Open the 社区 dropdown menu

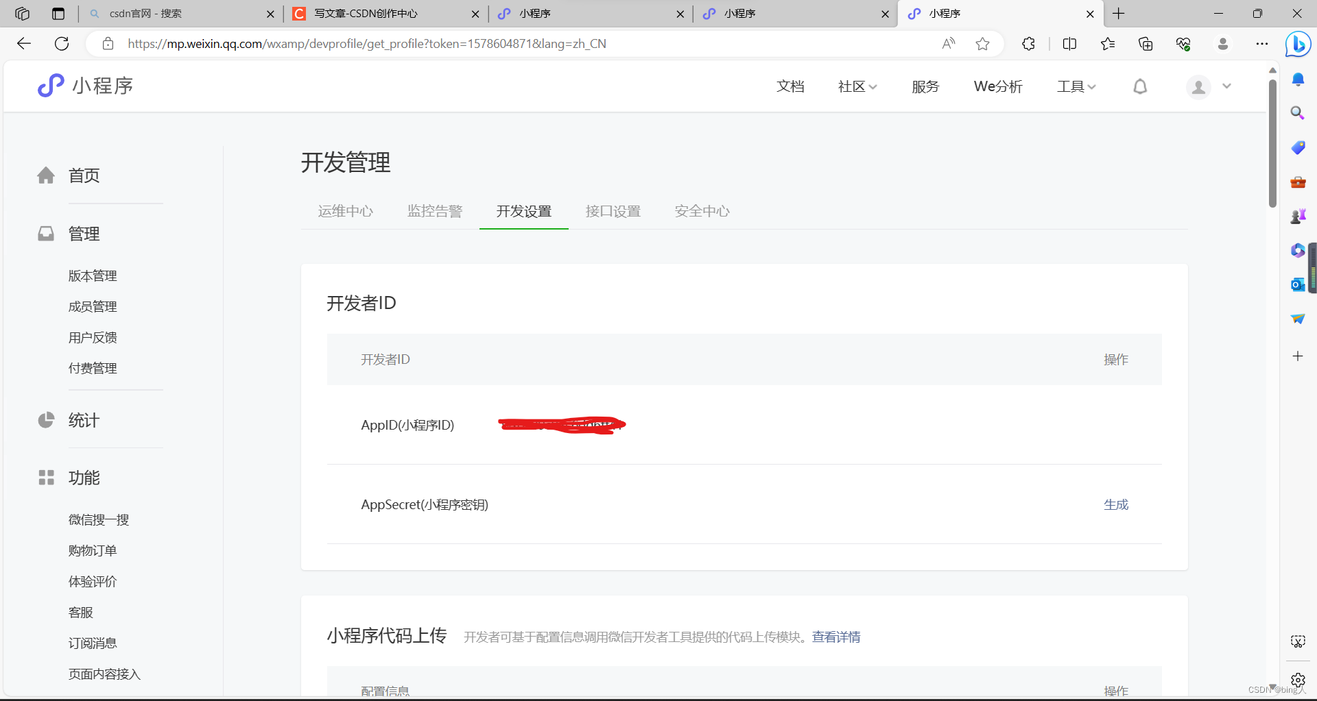coord(857,86)
